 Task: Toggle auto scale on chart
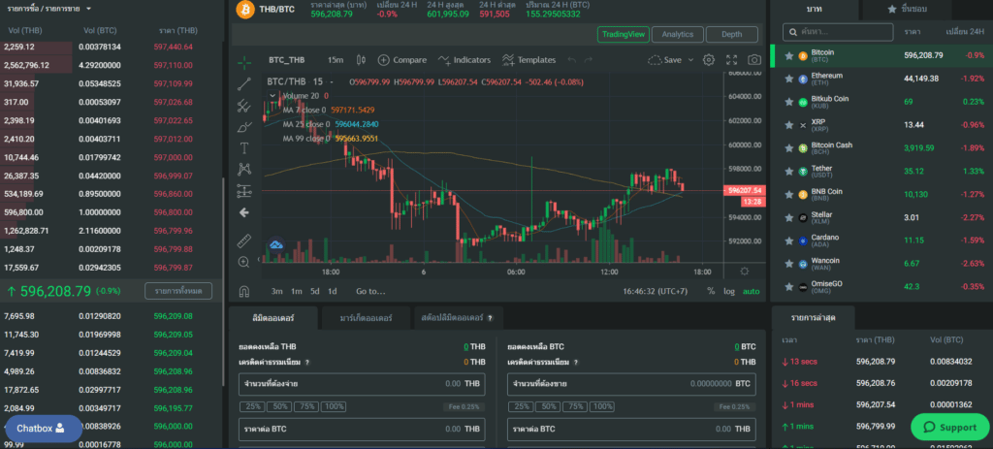pyautogui.click(x=752, y=291)
